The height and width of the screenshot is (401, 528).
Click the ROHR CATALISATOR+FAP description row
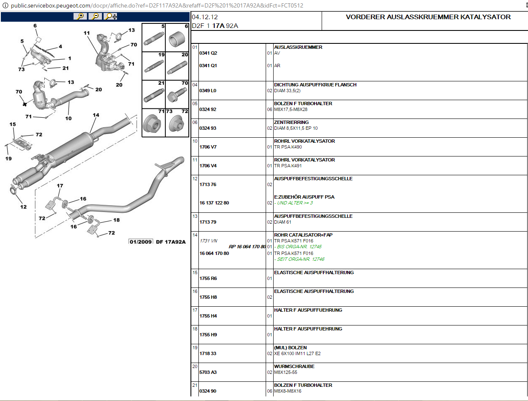click(x=303, y=235)
